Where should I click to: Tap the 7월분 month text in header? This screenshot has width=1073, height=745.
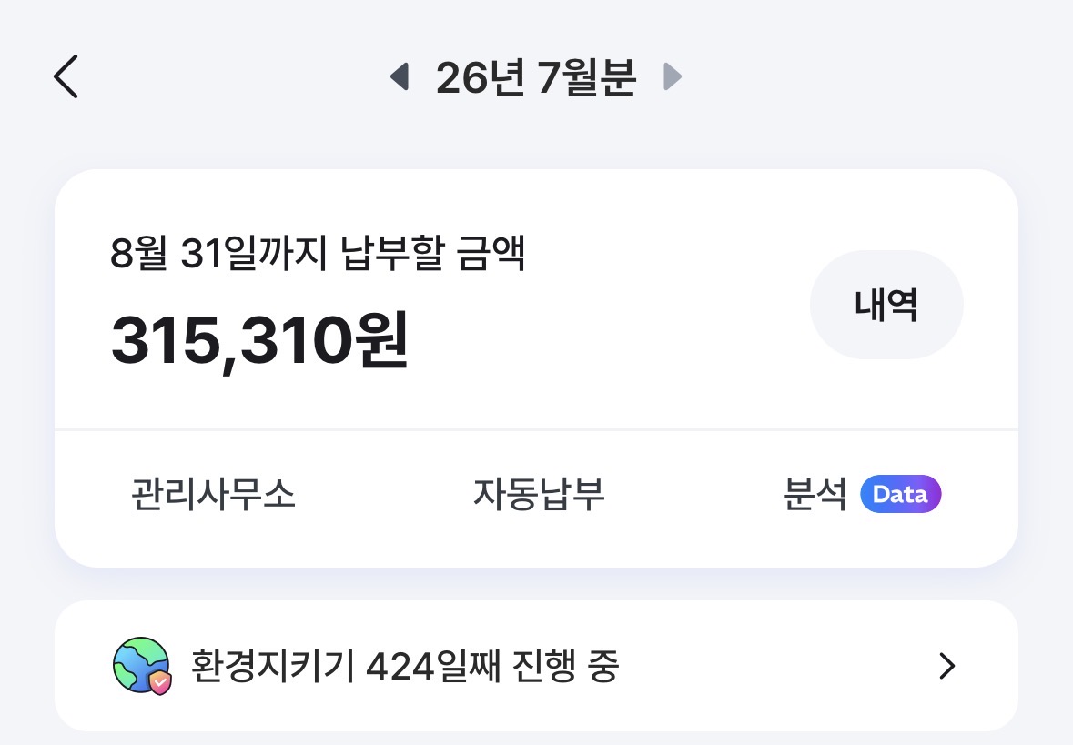(586, 77)
